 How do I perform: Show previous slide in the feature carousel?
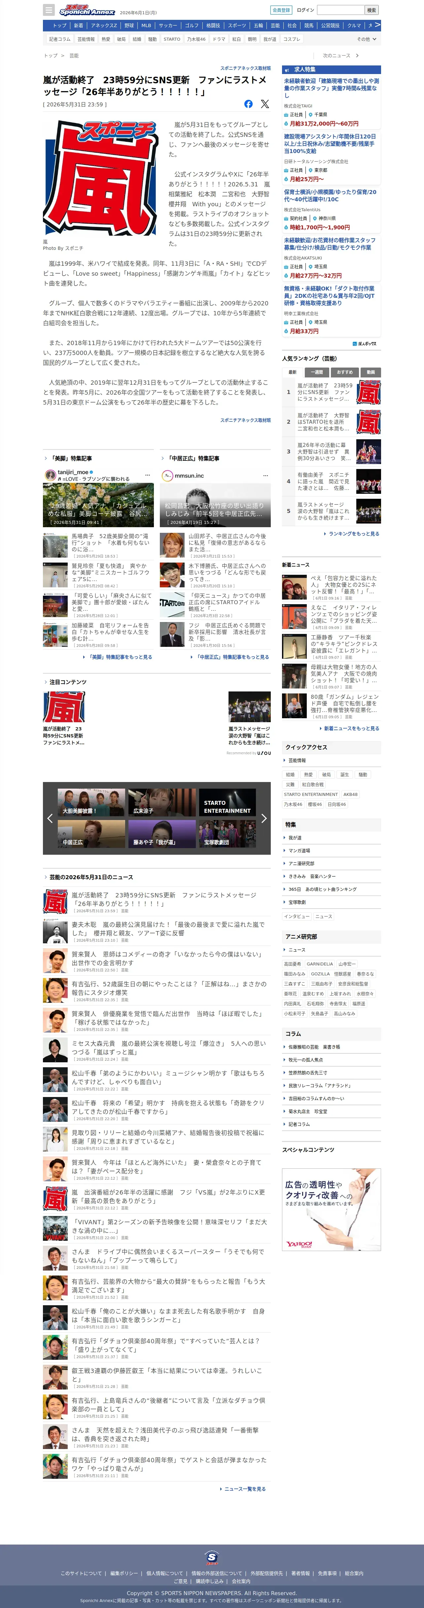pyautogui.click(x=50, y=818)
